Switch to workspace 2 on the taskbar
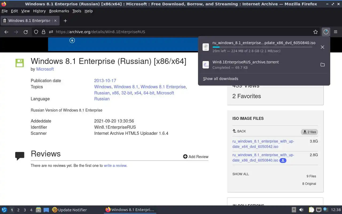 coord(18,210)
